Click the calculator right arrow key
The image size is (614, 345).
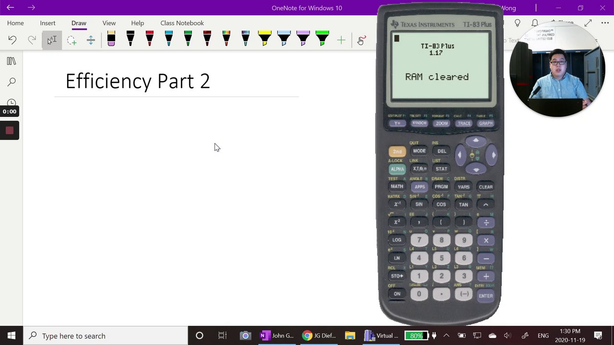pyautogui.click(x=493, y=155)
